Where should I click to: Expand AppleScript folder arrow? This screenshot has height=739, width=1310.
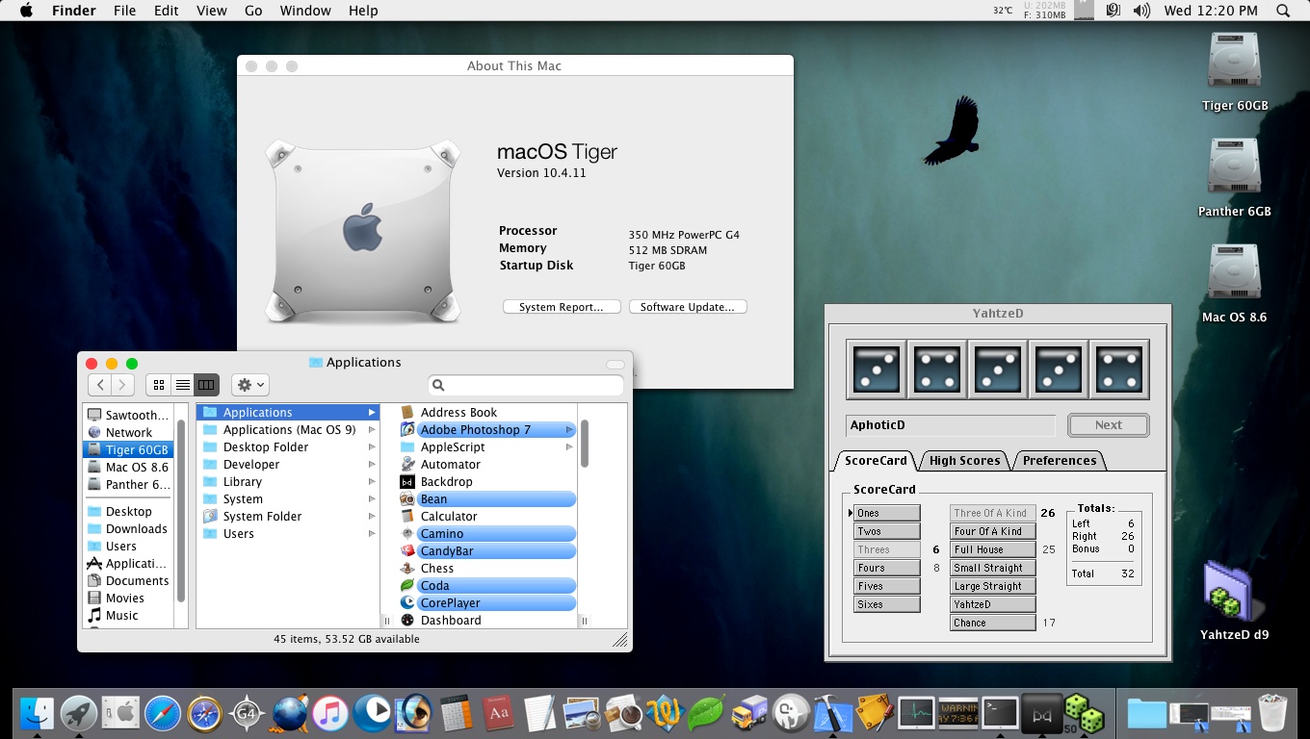(569, 447)
